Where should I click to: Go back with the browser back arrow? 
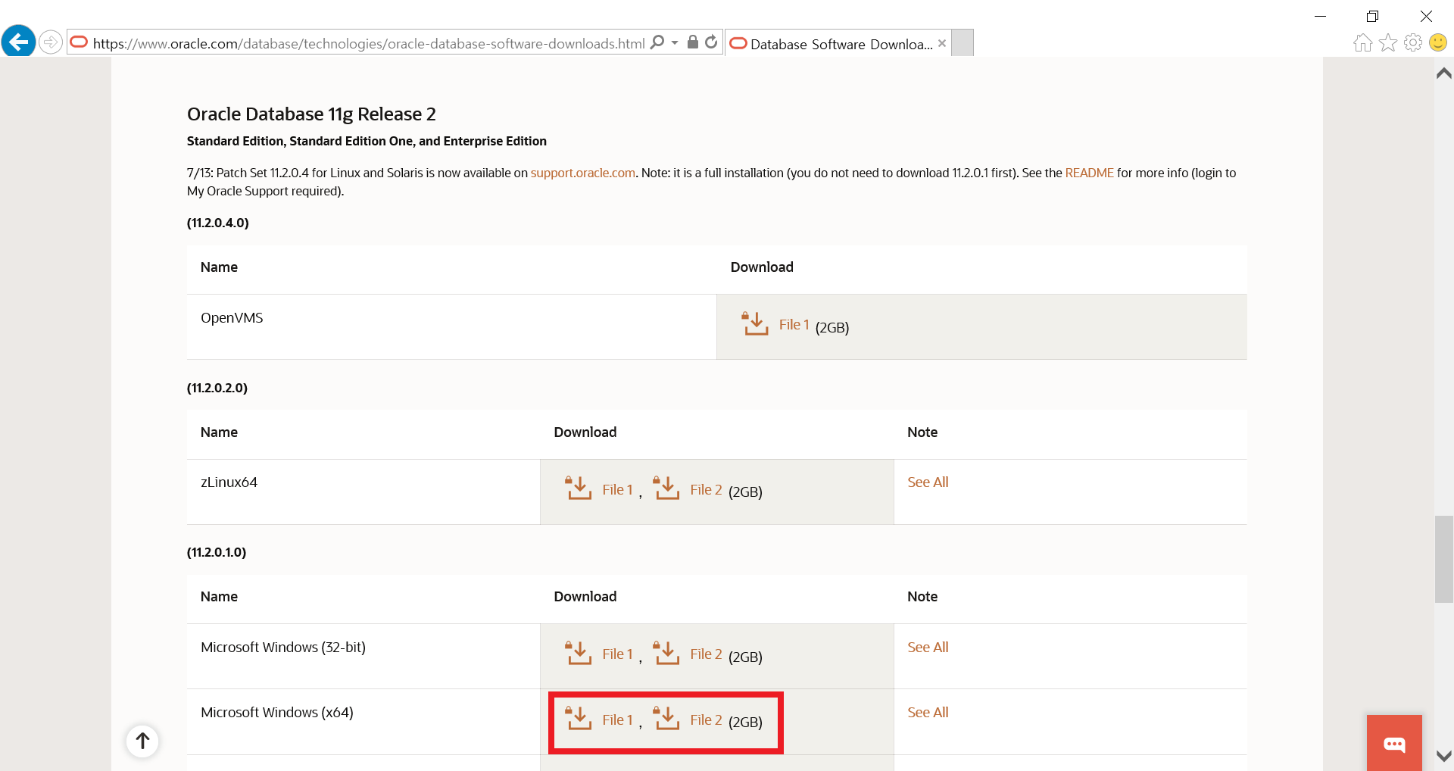(x=18, y=42)
